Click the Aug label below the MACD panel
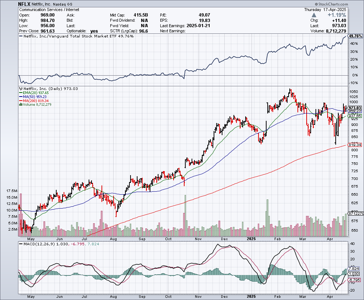Image resolution: width=364 pixels, height=300 pixels. point(113,297)
